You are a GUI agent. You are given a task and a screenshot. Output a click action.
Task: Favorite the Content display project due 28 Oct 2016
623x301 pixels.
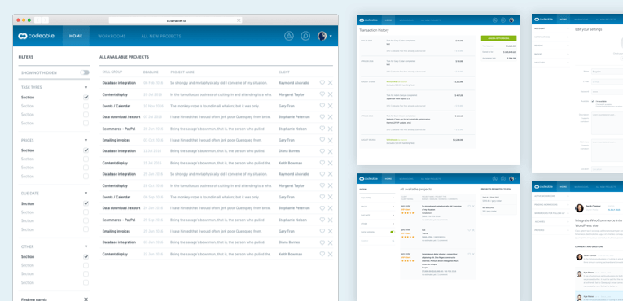pos(322,185)
